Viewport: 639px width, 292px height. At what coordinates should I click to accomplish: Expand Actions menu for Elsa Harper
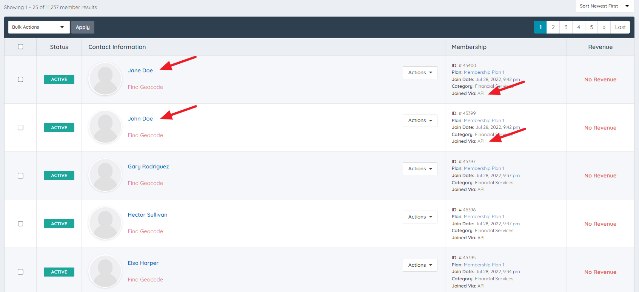click(420, 265)
